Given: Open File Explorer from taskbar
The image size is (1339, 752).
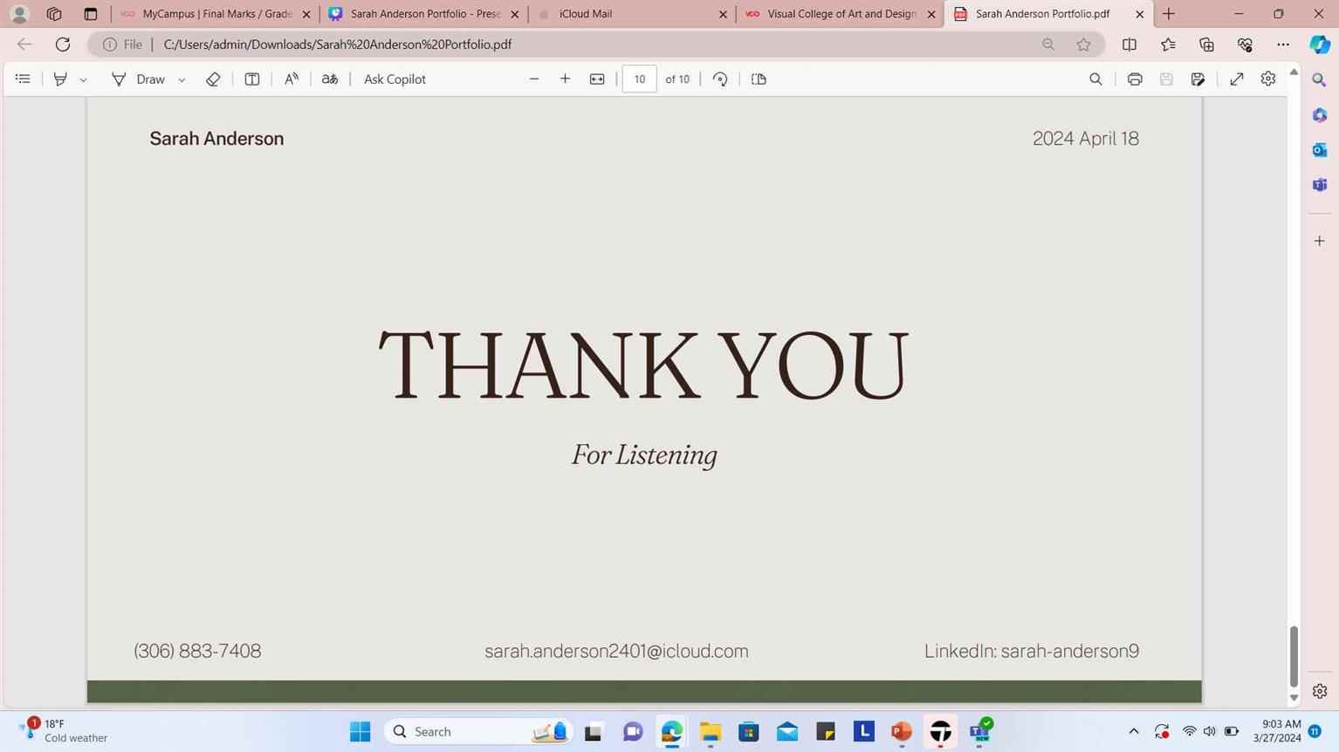Looking at the screenshot, I should (x=710, y=732).
